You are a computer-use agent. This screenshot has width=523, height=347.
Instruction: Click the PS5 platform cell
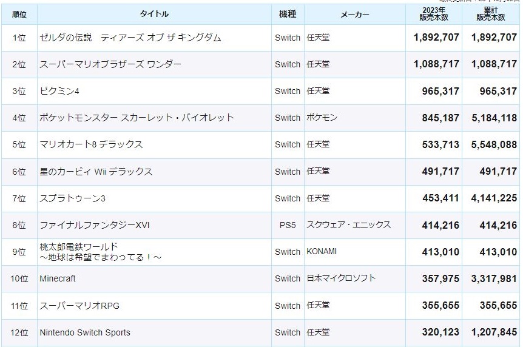click(x=288, y=225)
